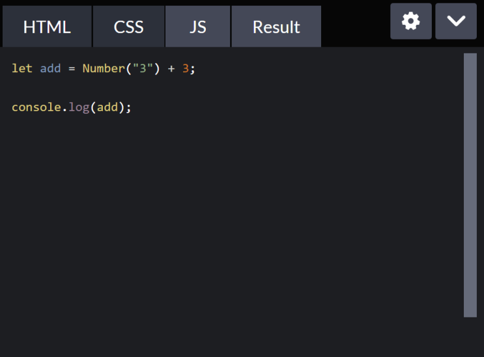Click the "let" keyword in the code

pyautogui.click(x=22, y=68)
